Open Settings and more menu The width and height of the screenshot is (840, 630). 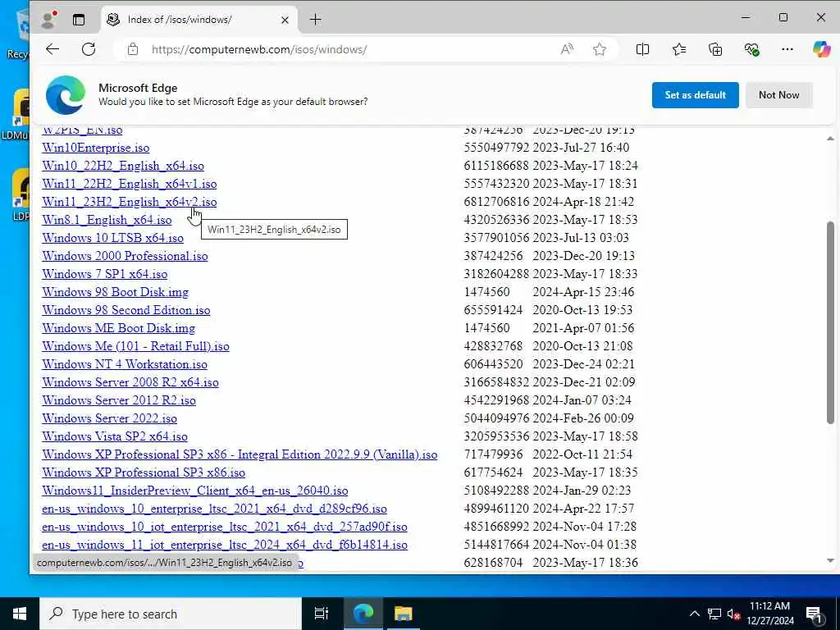pyautogui.click(x=787, y=49)
